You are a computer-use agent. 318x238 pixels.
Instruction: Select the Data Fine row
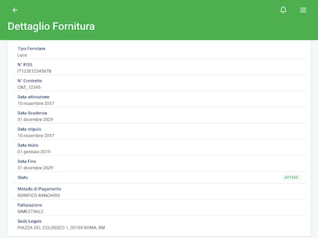159,164
